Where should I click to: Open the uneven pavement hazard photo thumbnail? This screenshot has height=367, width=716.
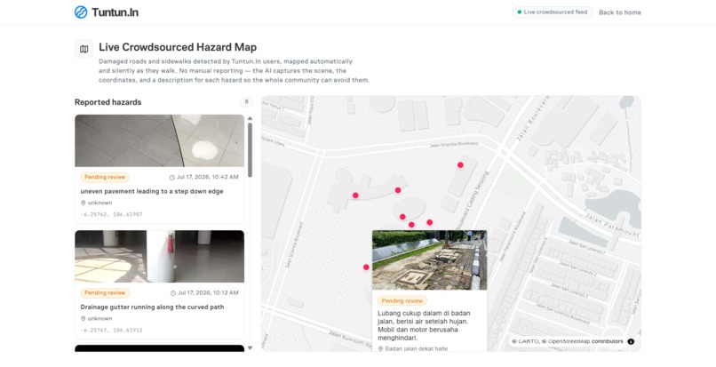[x=159, y=140]
